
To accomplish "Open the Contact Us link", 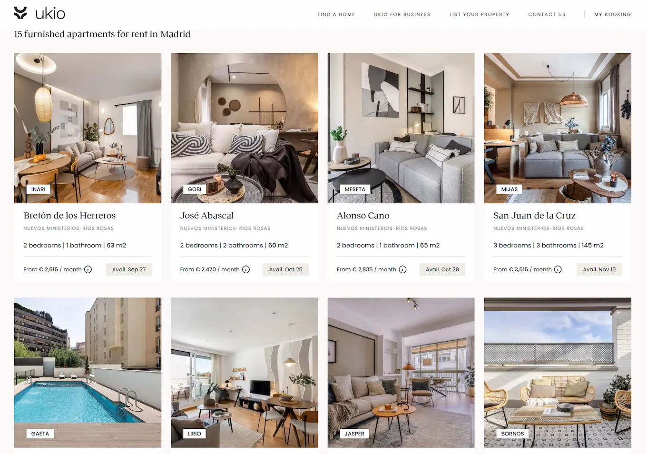I will click(x=547, y=14).
